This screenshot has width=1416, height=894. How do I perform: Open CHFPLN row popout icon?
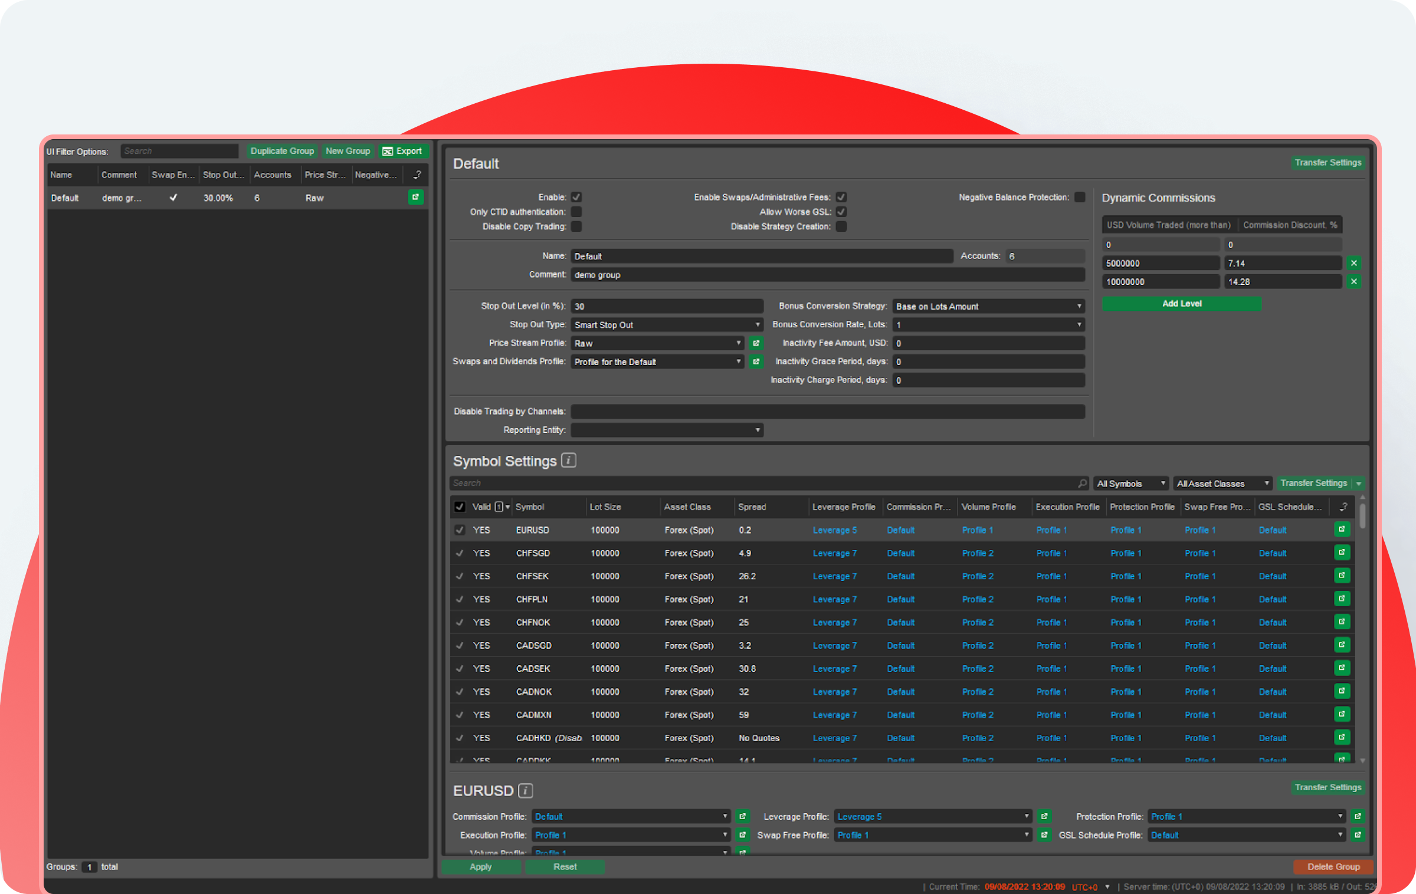click(x=1342, y=599)
